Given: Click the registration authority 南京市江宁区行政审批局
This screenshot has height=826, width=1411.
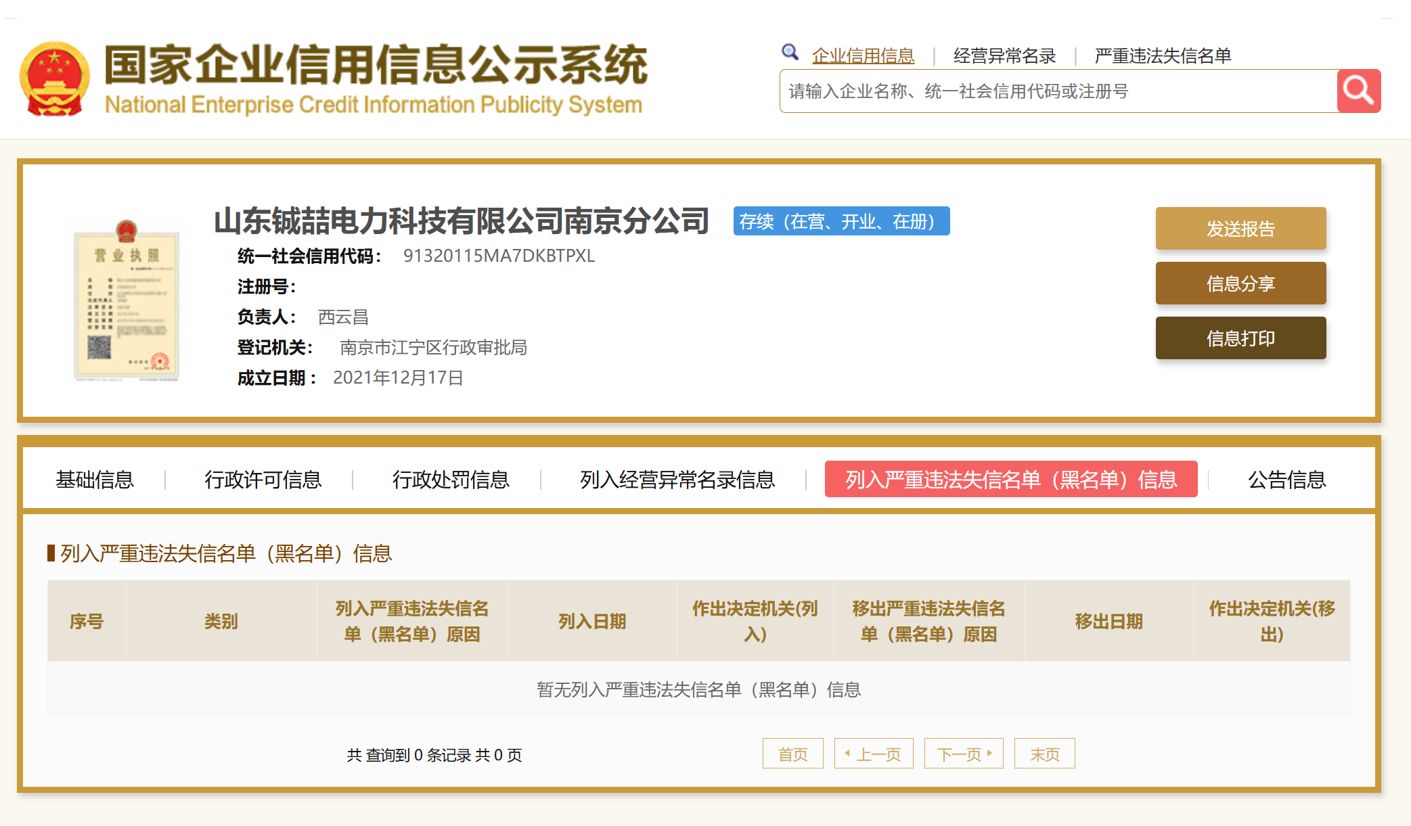Looking at the screenshot, I should point(433,347).
